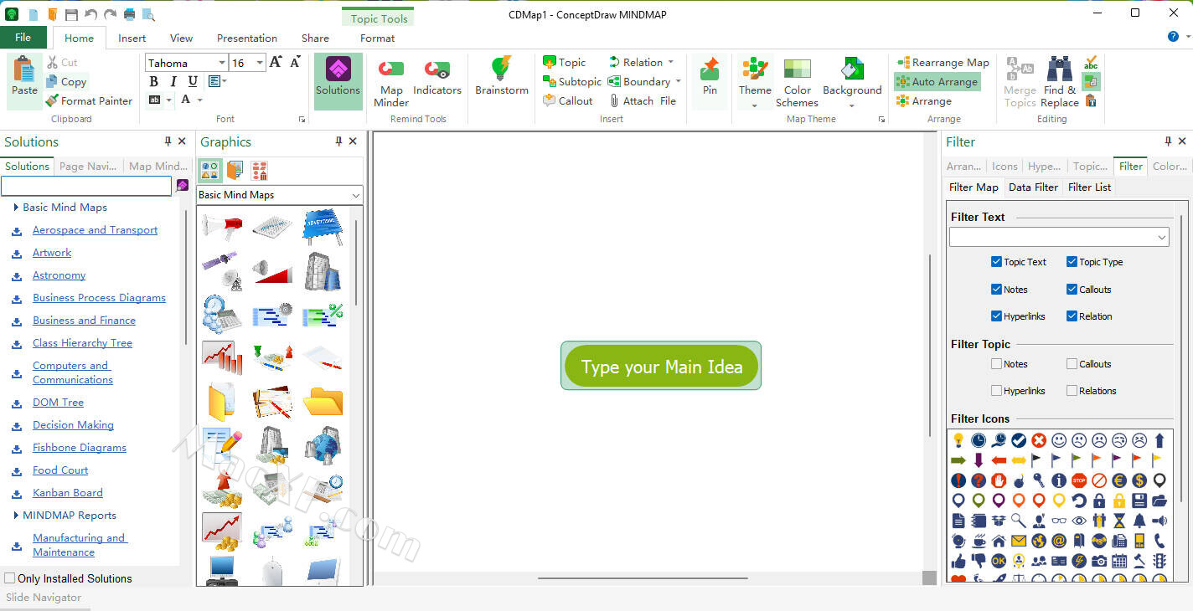Open the Data Filter tab
The image size is (1193, 611).
pos(1033,187)
